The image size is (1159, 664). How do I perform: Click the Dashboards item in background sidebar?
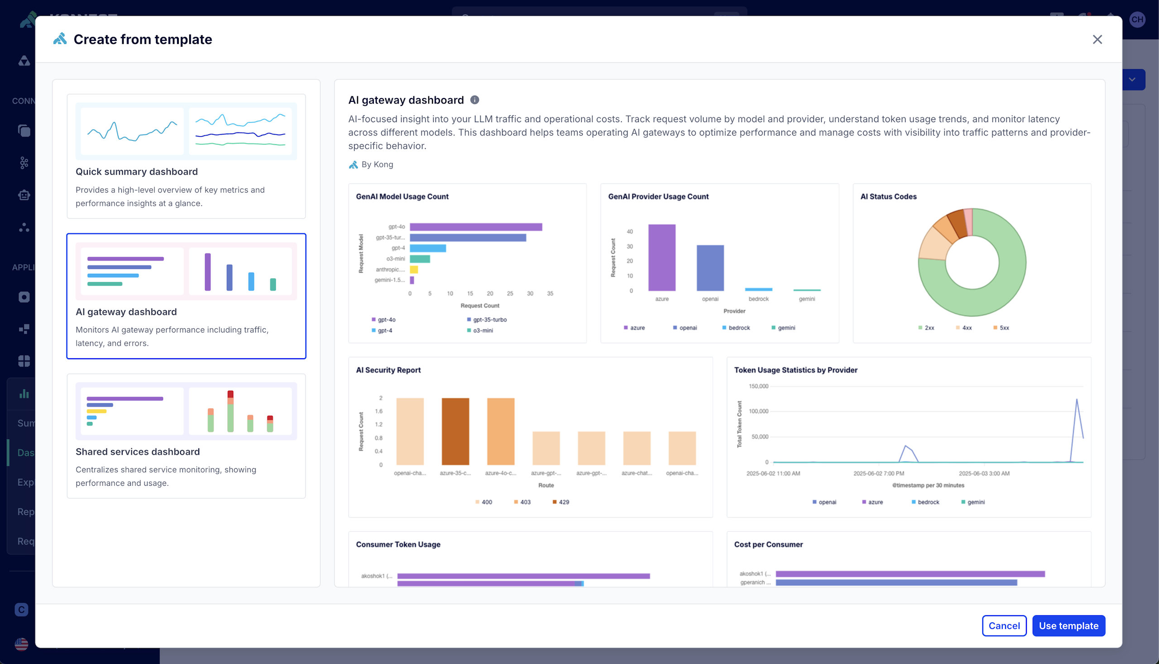25,453
